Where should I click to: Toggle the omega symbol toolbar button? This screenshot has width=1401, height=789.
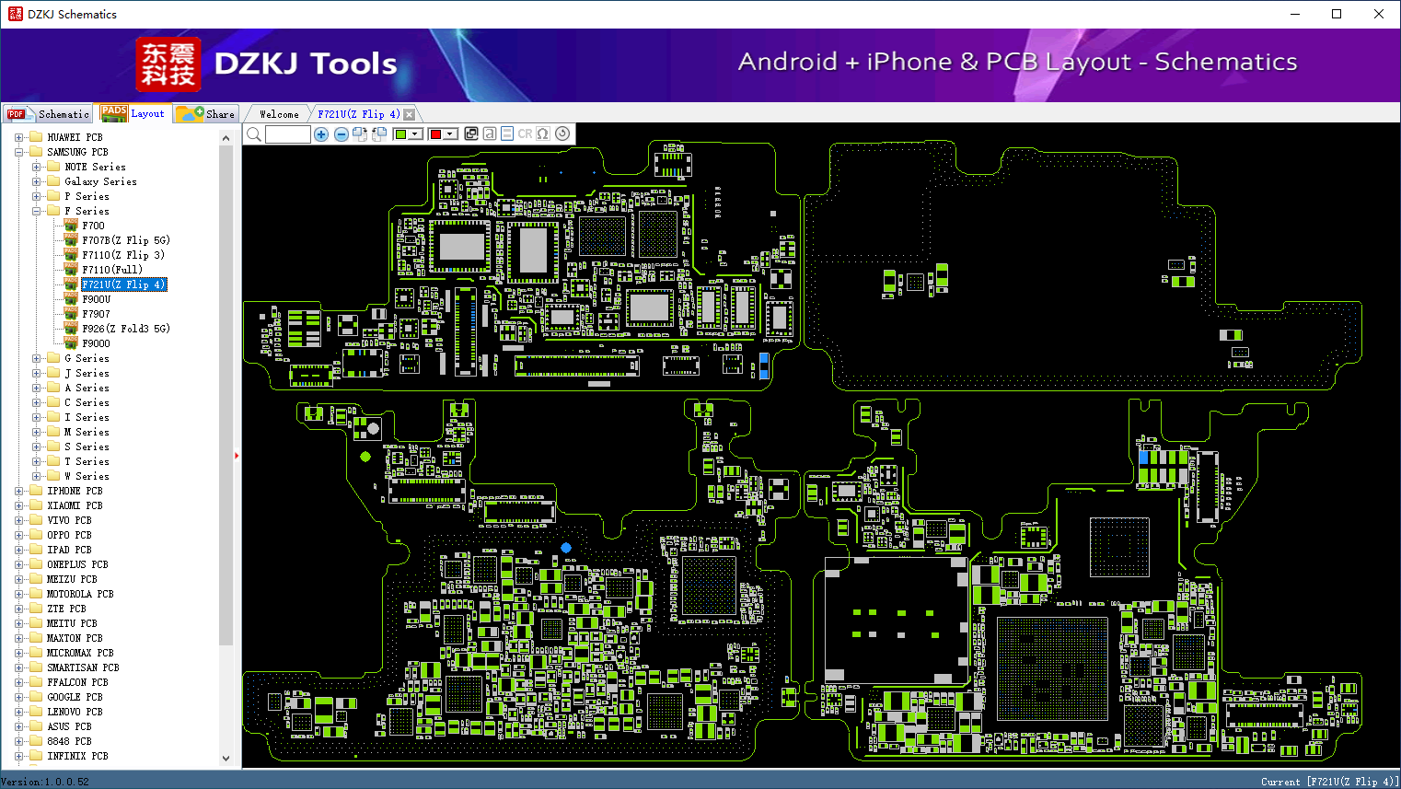543,133
